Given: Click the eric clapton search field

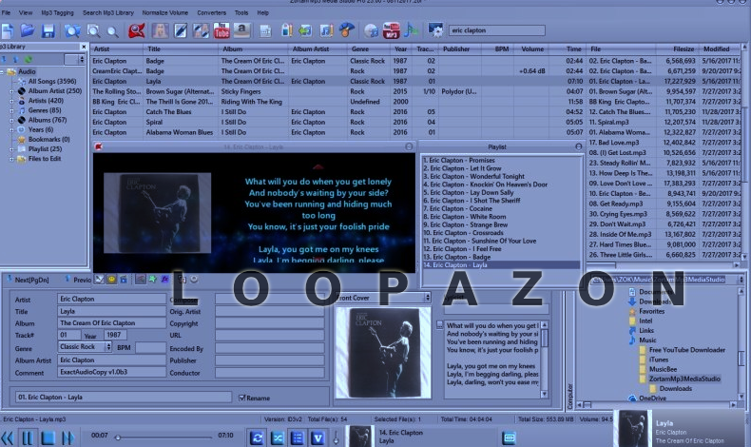Looking at the screenshot, I should [496, 30].
